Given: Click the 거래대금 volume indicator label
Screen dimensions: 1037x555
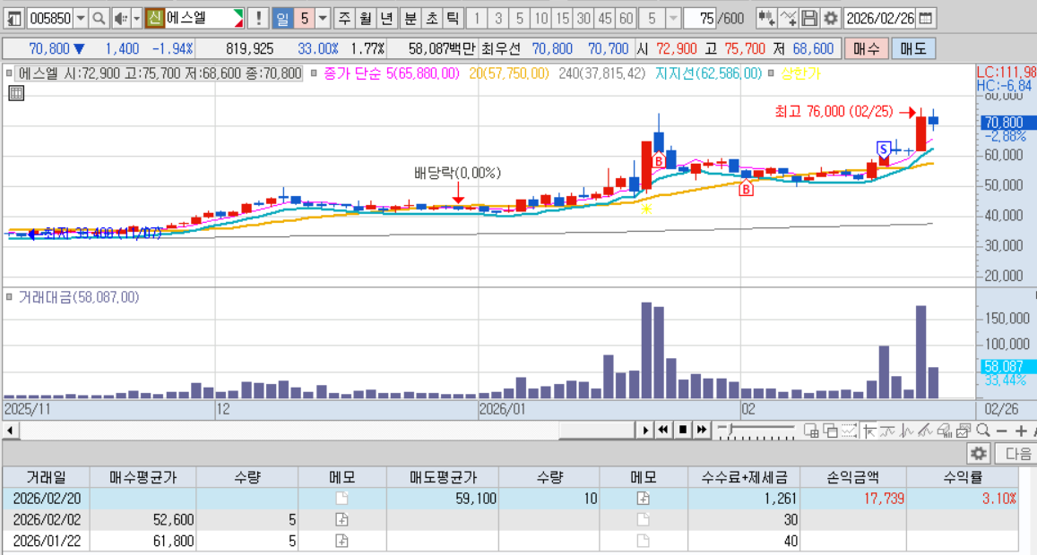Looking at the screenshot, I should (78, 297).
